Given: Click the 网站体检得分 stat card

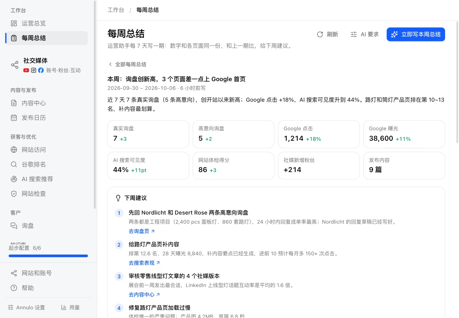Looking at the screenshot, I should [x=234, y=166].
